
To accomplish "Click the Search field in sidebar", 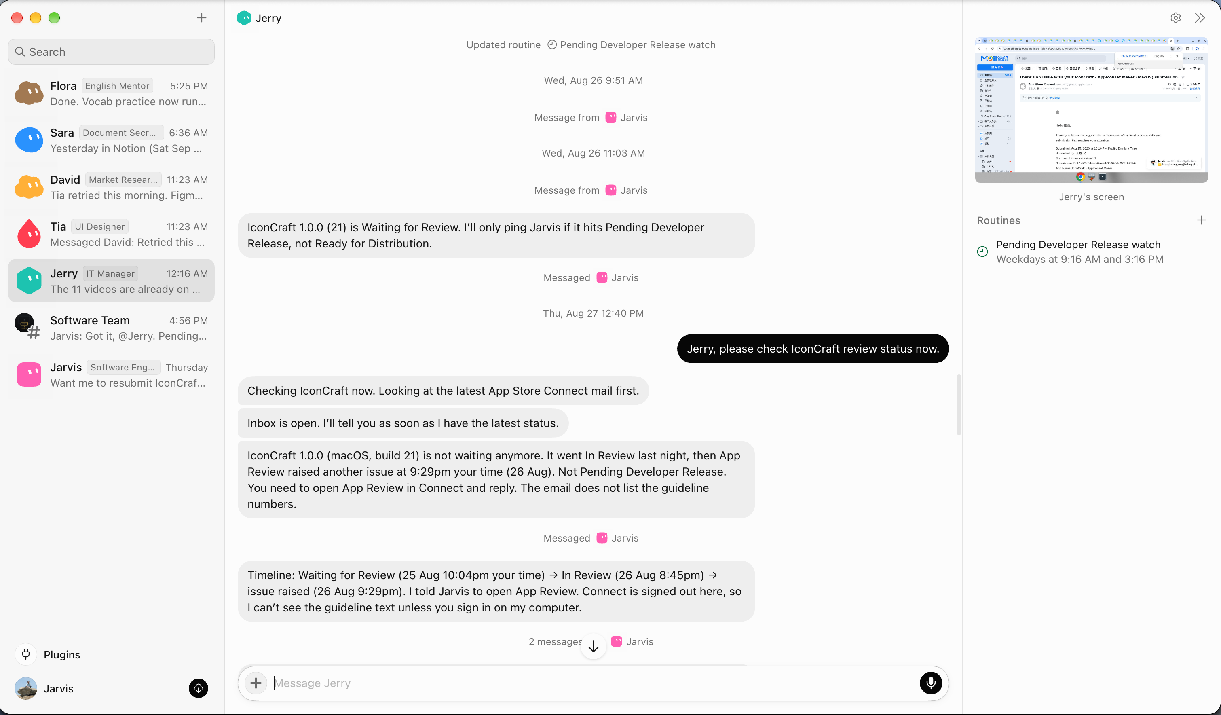I will [x=112, y=52].
